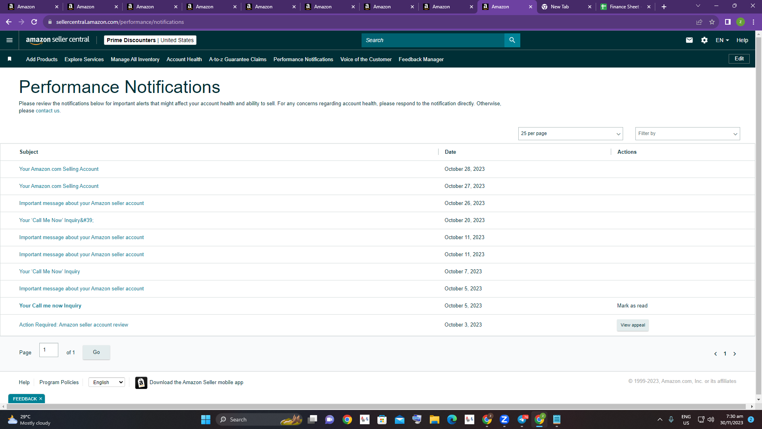Image resolution: width=762 pixels, height=429 pixels.
Task: Click the page number input box
Action: [49, 350]
